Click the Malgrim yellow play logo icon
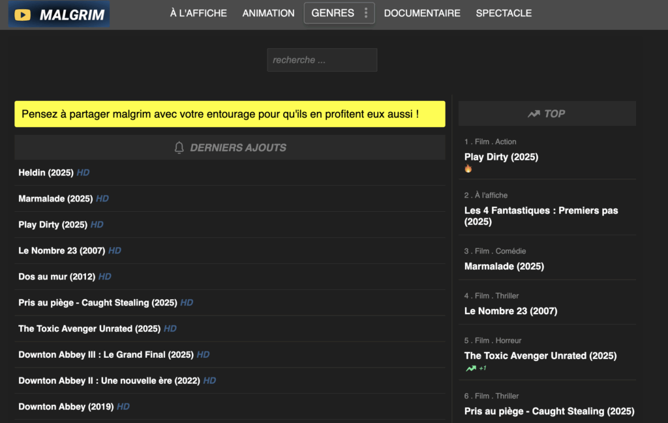 [x=23, y=14]
